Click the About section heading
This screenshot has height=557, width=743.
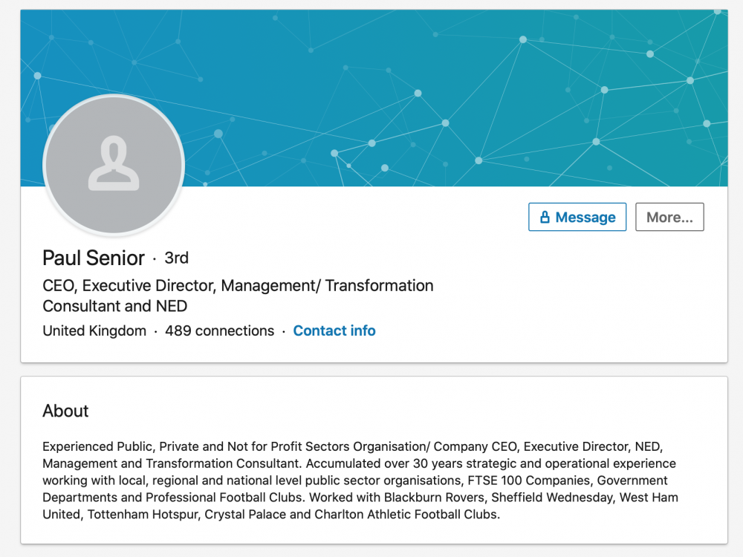point(66,411)
